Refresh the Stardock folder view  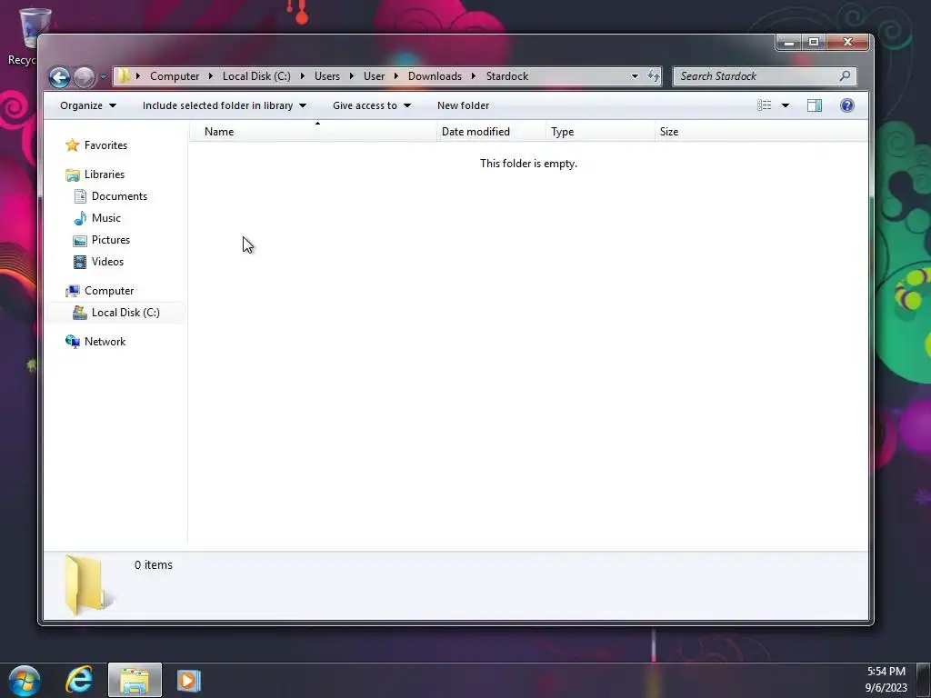click(x=653, y=76)
